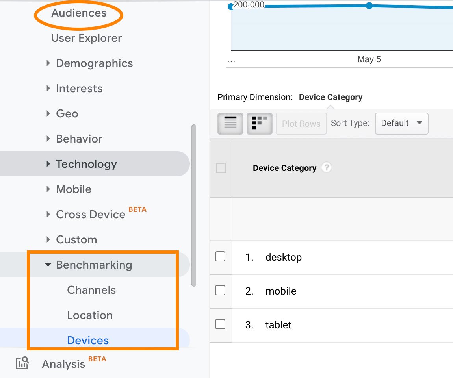This screenshot has width=453, height=378.
Task: Check the desktop row checkbox
Action: [x=221, y=257]
